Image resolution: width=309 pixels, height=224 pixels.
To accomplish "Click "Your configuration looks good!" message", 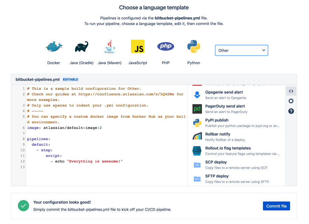I will pyautogui.click(x=62, y=202).
